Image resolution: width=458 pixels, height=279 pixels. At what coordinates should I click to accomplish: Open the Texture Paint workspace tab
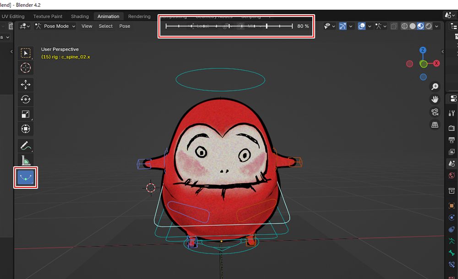pos(48,16)
